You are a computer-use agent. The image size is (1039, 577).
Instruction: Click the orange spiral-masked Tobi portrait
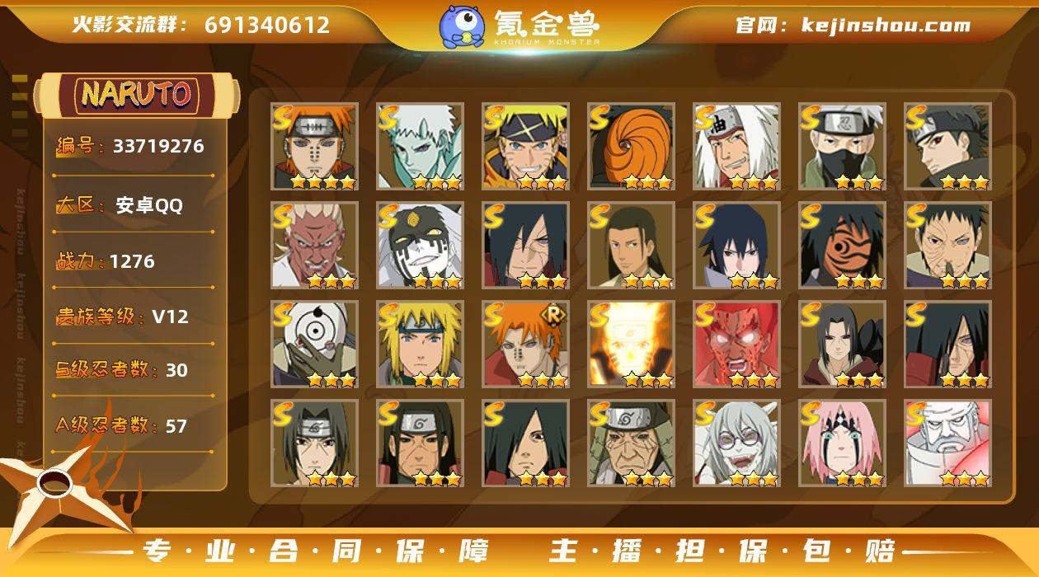631,147
